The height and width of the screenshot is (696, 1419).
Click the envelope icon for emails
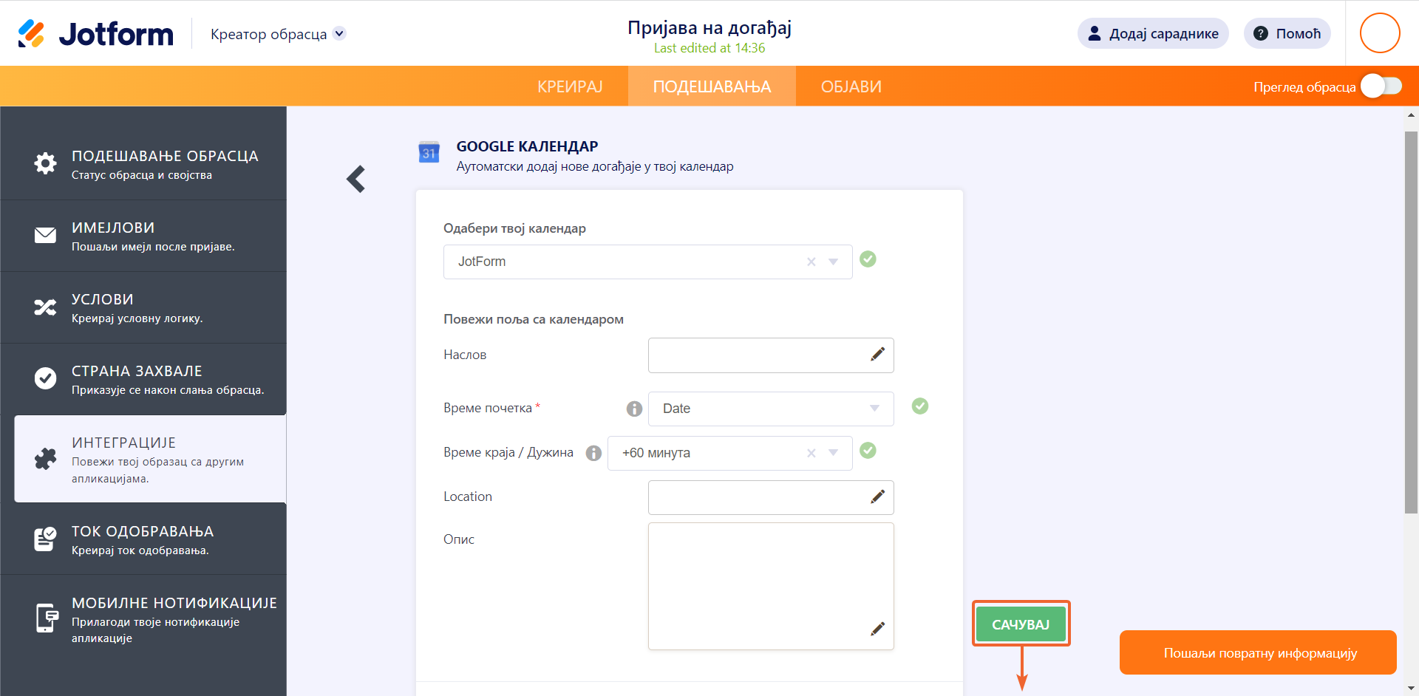click(45, 235)
